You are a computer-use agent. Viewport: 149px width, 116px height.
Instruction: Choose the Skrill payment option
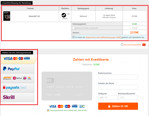(17, 97)
